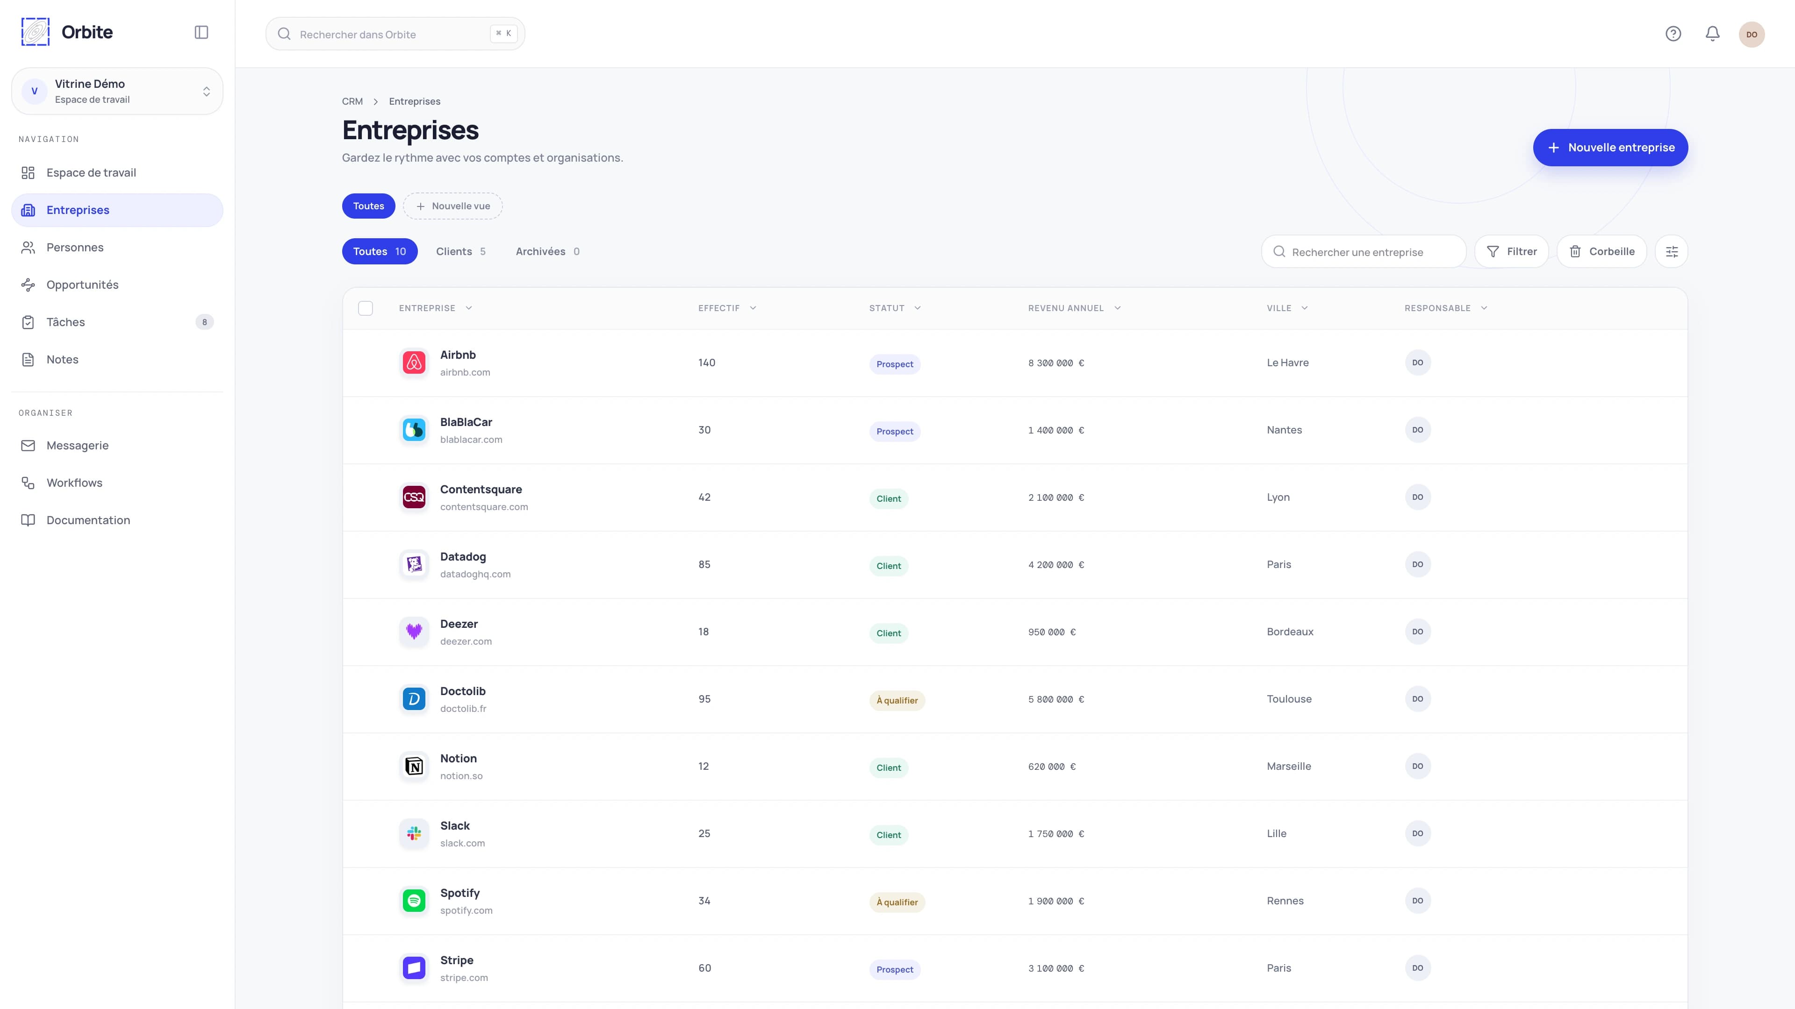Click the Datadog company logo
The height and width of the screenshot is (1009, 1795).
point(414,565)
